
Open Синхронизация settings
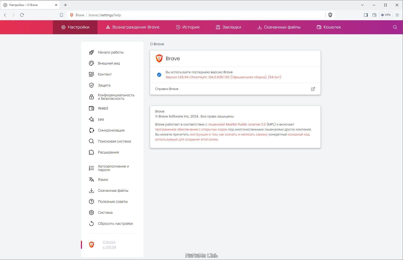pyautogui.click(x=111, y=130)
